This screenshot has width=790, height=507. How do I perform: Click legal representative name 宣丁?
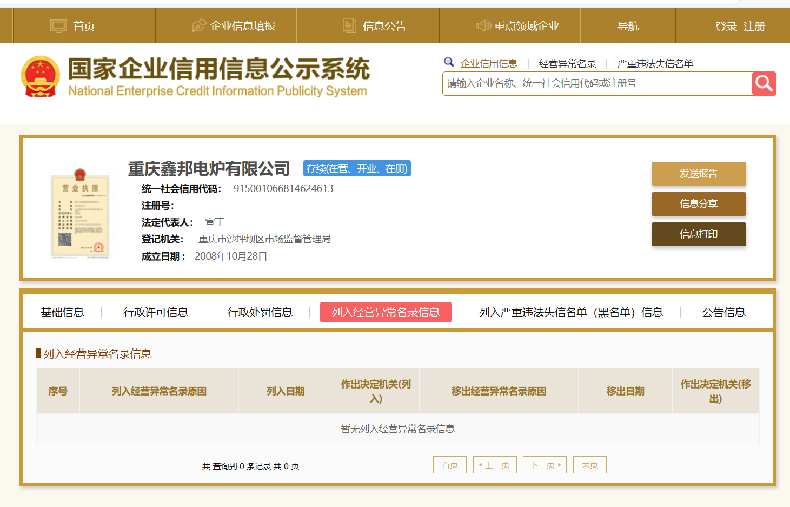pos(214,222)
